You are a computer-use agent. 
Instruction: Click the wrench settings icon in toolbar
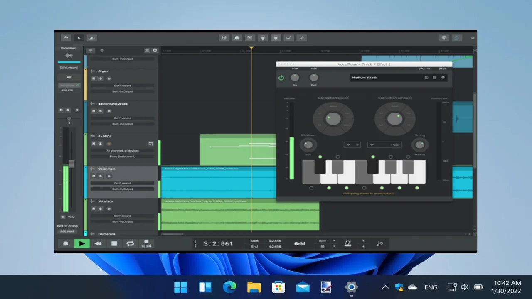point(302,38)
